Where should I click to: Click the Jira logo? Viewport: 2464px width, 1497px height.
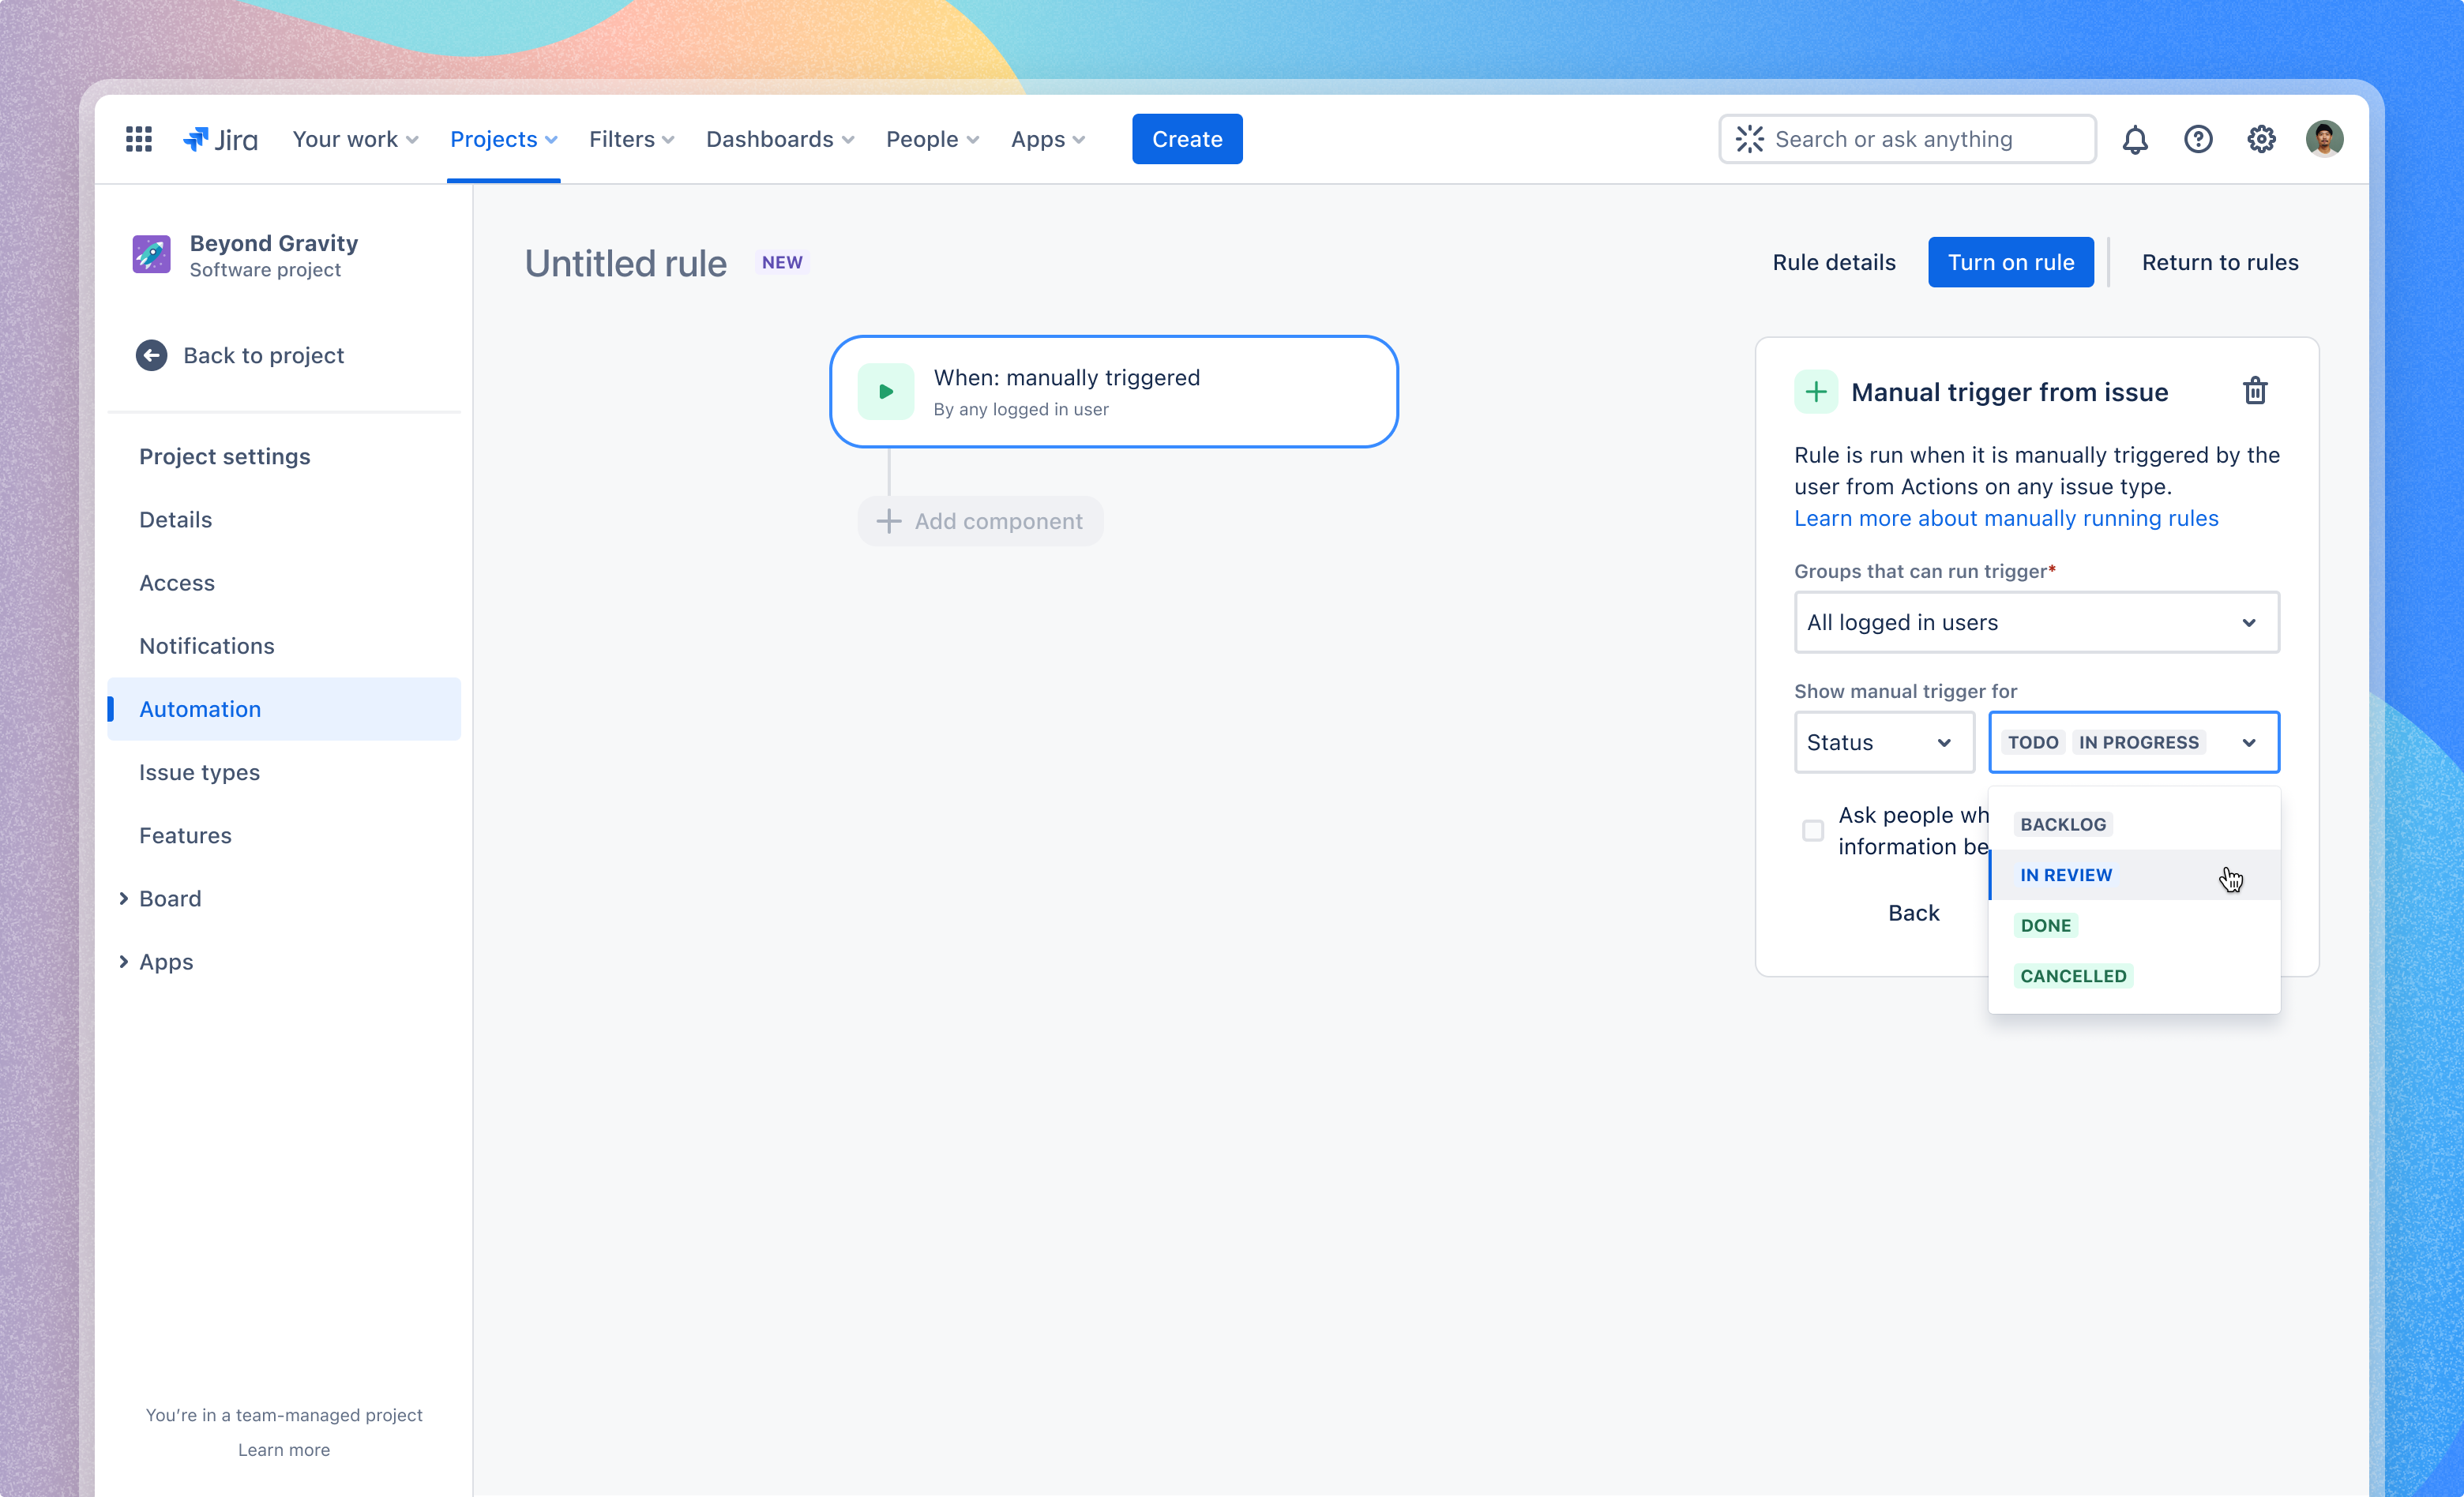220,139
